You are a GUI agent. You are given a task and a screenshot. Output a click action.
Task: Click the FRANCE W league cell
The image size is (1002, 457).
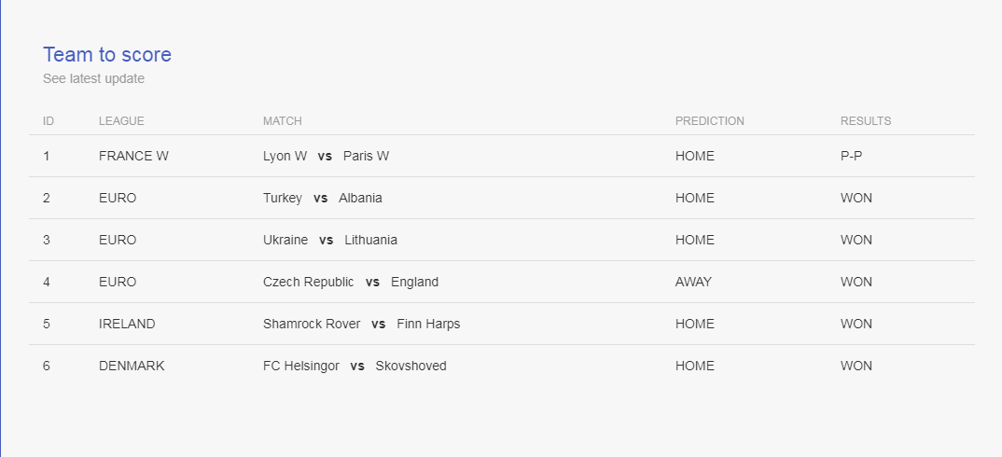click(133, 156)
